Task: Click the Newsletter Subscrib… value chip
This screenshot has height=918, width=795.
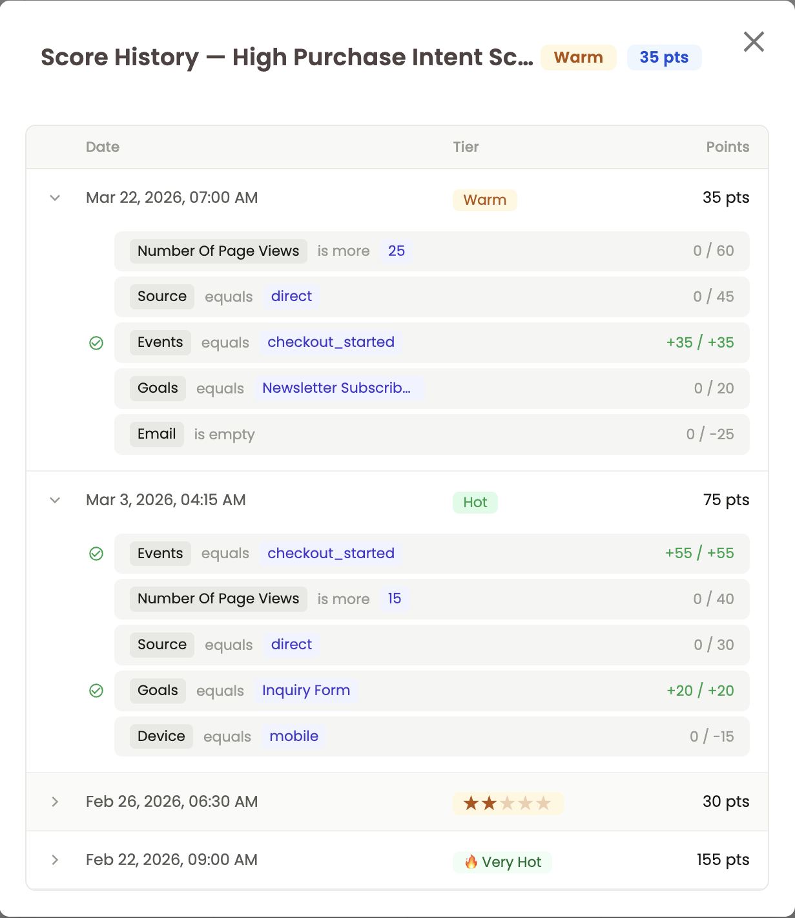Action: [x=339, y=388]
